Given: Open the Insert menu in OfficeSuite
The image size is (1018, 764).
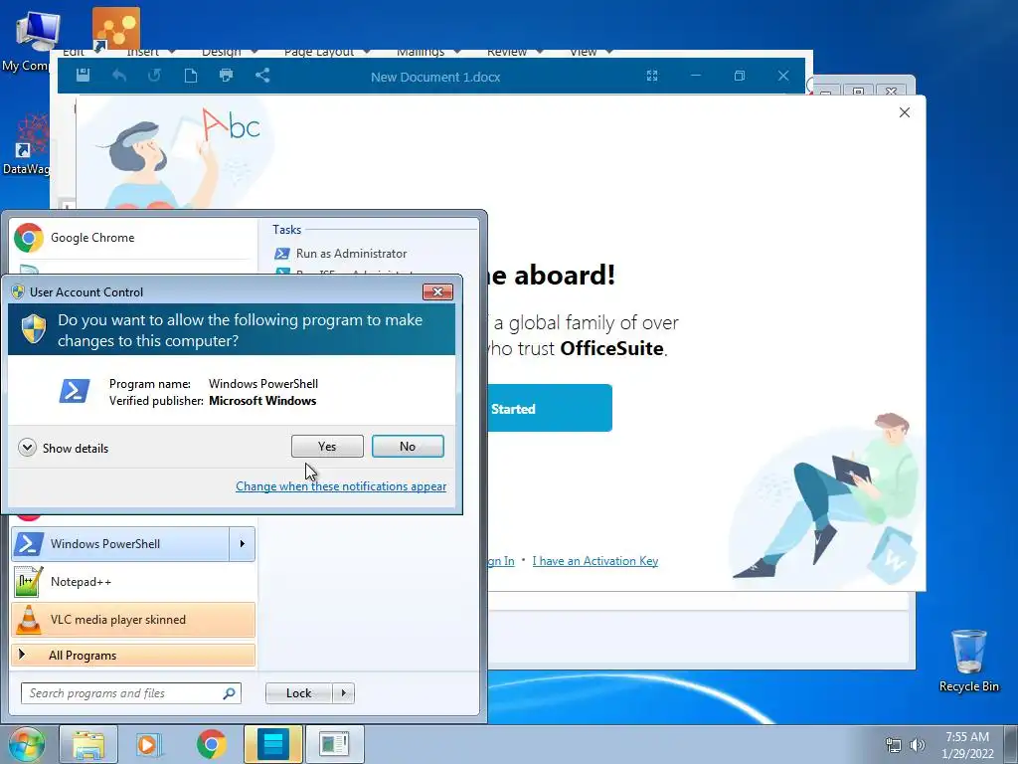Looking at the screenshot, I should pos(151,53).
